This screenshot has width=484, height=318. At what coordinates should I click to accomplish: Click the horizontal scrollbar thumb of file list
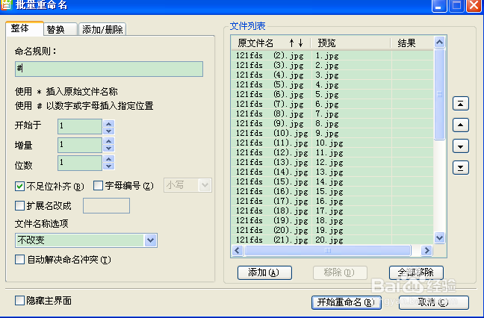click(328, 251)
